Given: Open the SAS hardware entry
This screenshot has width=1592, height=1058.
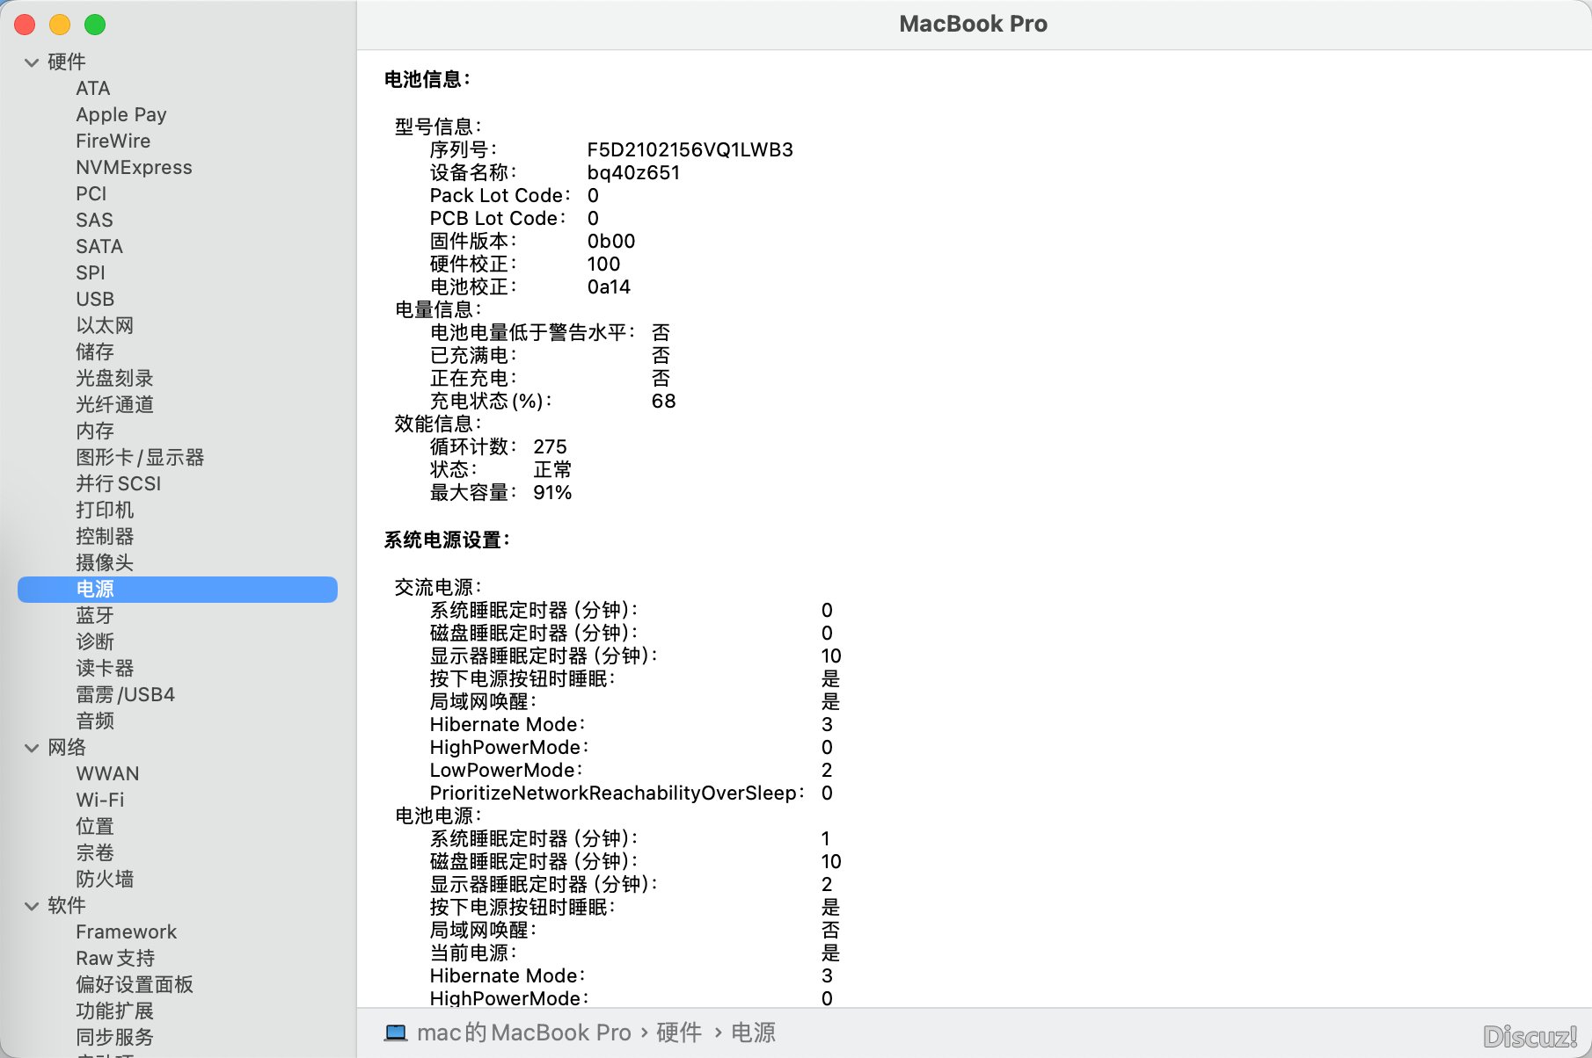Looking at the screenshot, I should click(95, 221).
